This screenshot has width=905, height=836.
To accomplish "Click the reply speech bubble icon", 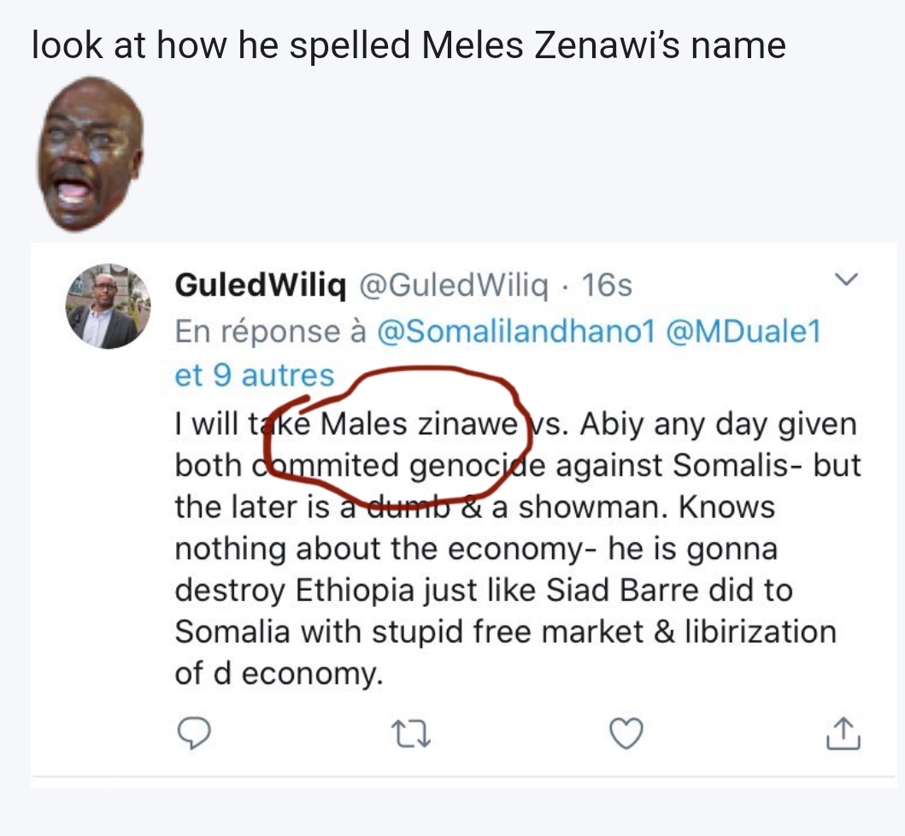I will [x=194, y=733].
